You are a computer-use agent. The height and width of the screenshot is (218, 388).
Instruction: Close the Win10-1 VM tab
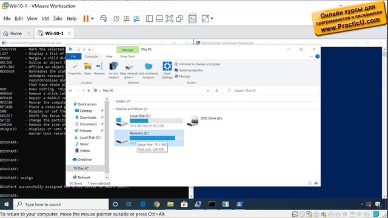(69, 33)
